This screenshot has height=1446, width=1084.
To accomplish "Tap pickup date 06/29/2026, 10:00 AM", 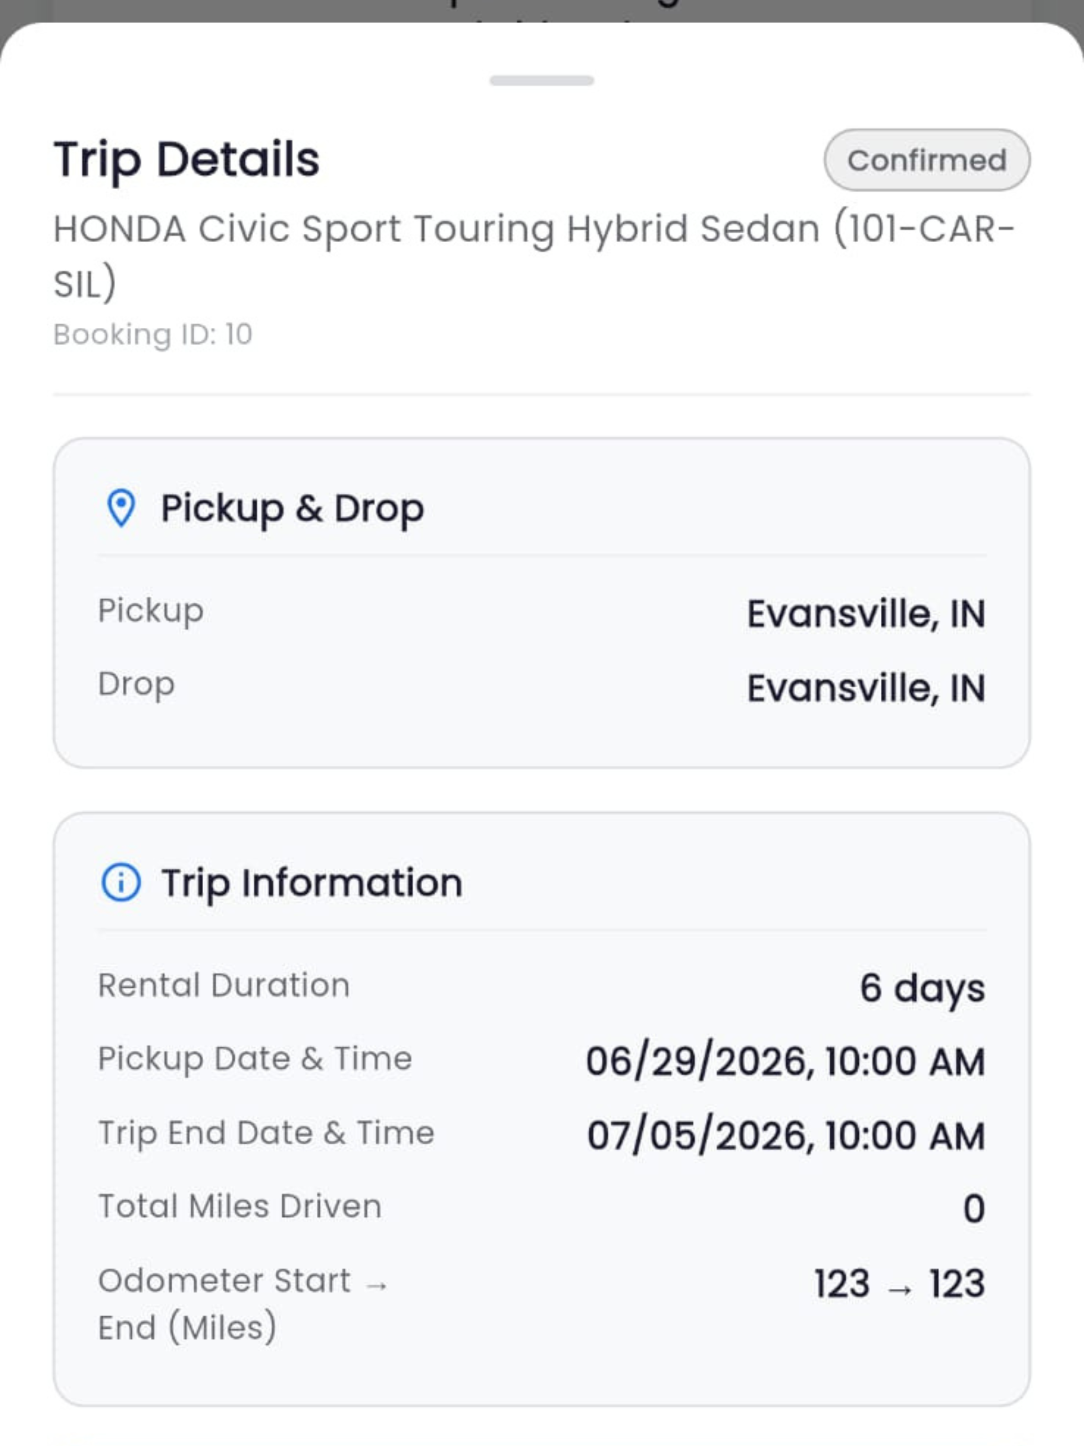I will (x=785, y=1061).
